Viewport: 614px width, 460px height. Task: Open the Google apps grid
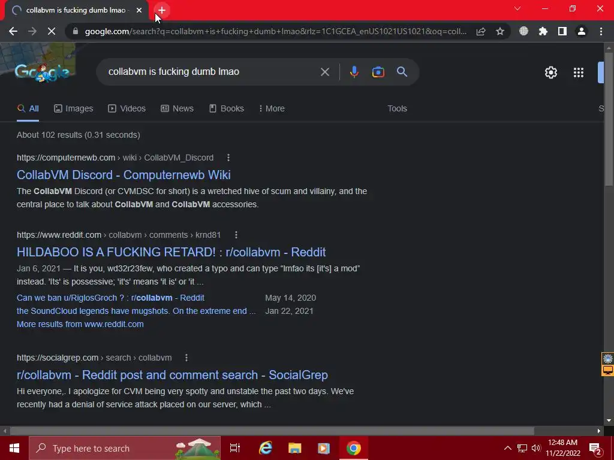coord(579,72)
